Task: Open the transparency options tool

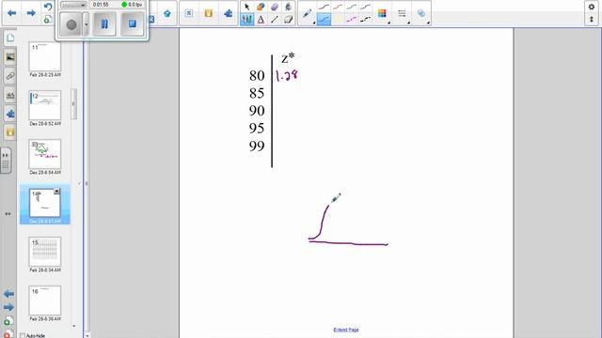Action: tap(421, 14)
